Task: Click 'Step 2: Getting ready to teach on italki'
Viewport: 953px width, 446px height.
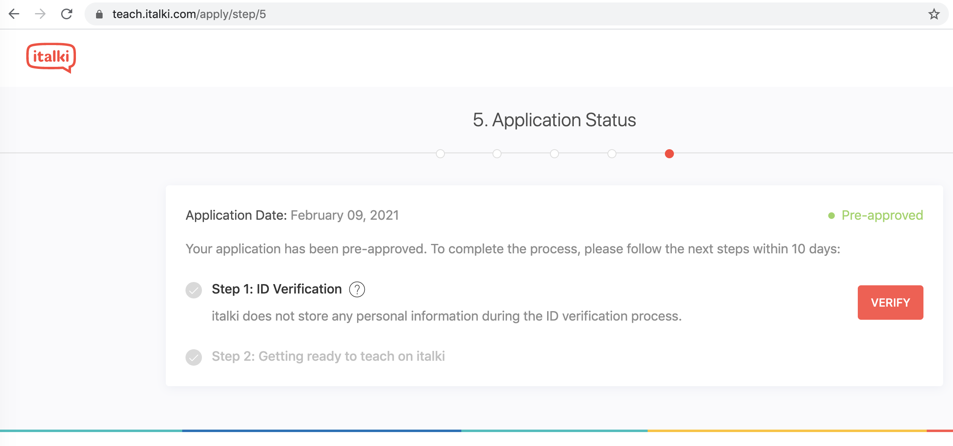Action: tap(328, 356)
